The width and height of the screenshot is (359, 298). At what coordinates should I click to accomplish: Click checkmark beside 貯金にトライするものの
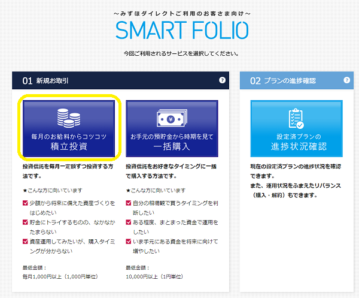coord(25,222)
